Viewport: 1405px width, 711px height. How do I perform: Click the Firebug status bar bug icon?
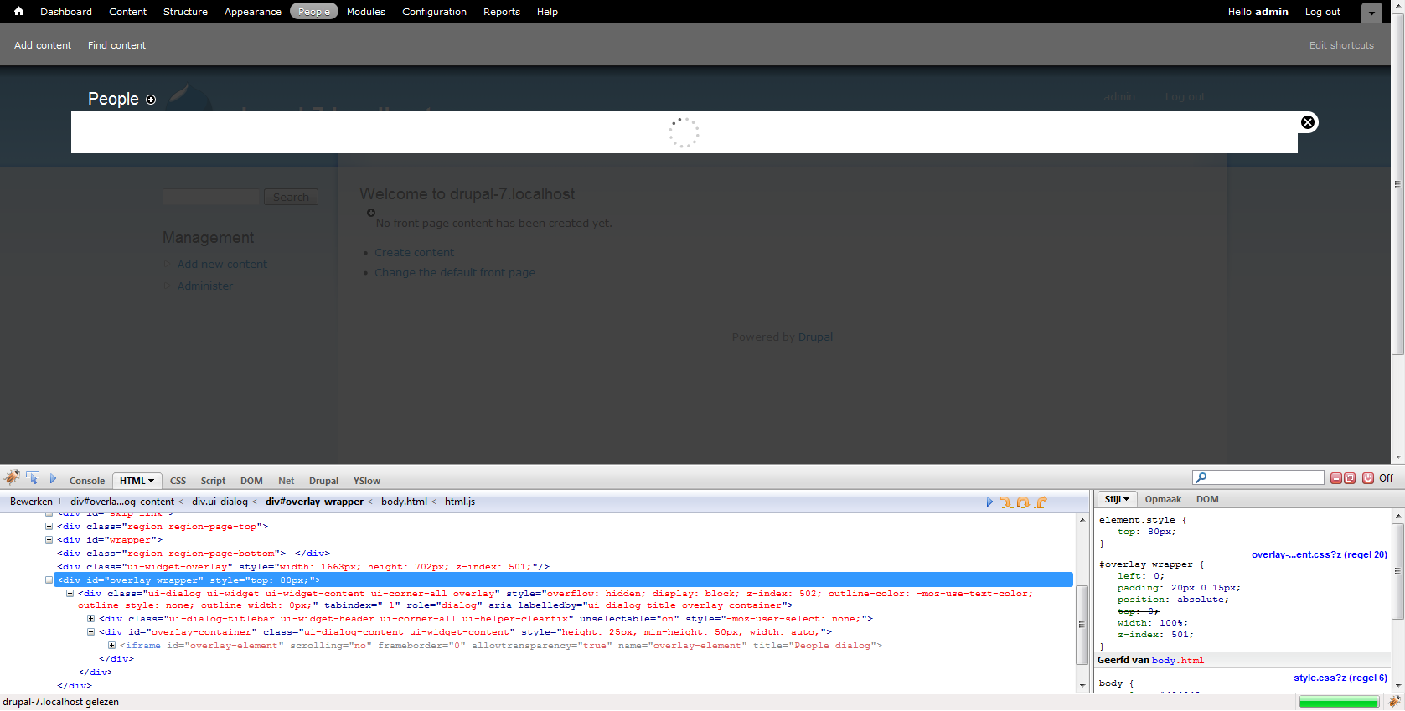pyautogui.click(x=1394, y=702)
